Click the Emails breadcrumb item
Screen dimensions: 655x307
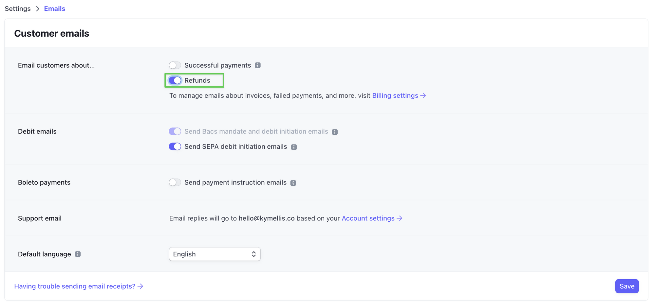point(55,9)
